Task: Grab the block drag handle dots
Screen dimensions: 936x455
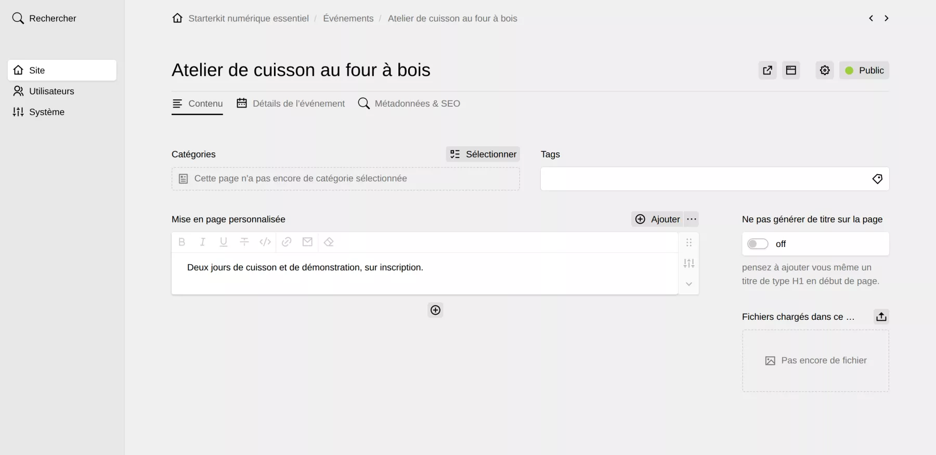Action: coord(689,242)
